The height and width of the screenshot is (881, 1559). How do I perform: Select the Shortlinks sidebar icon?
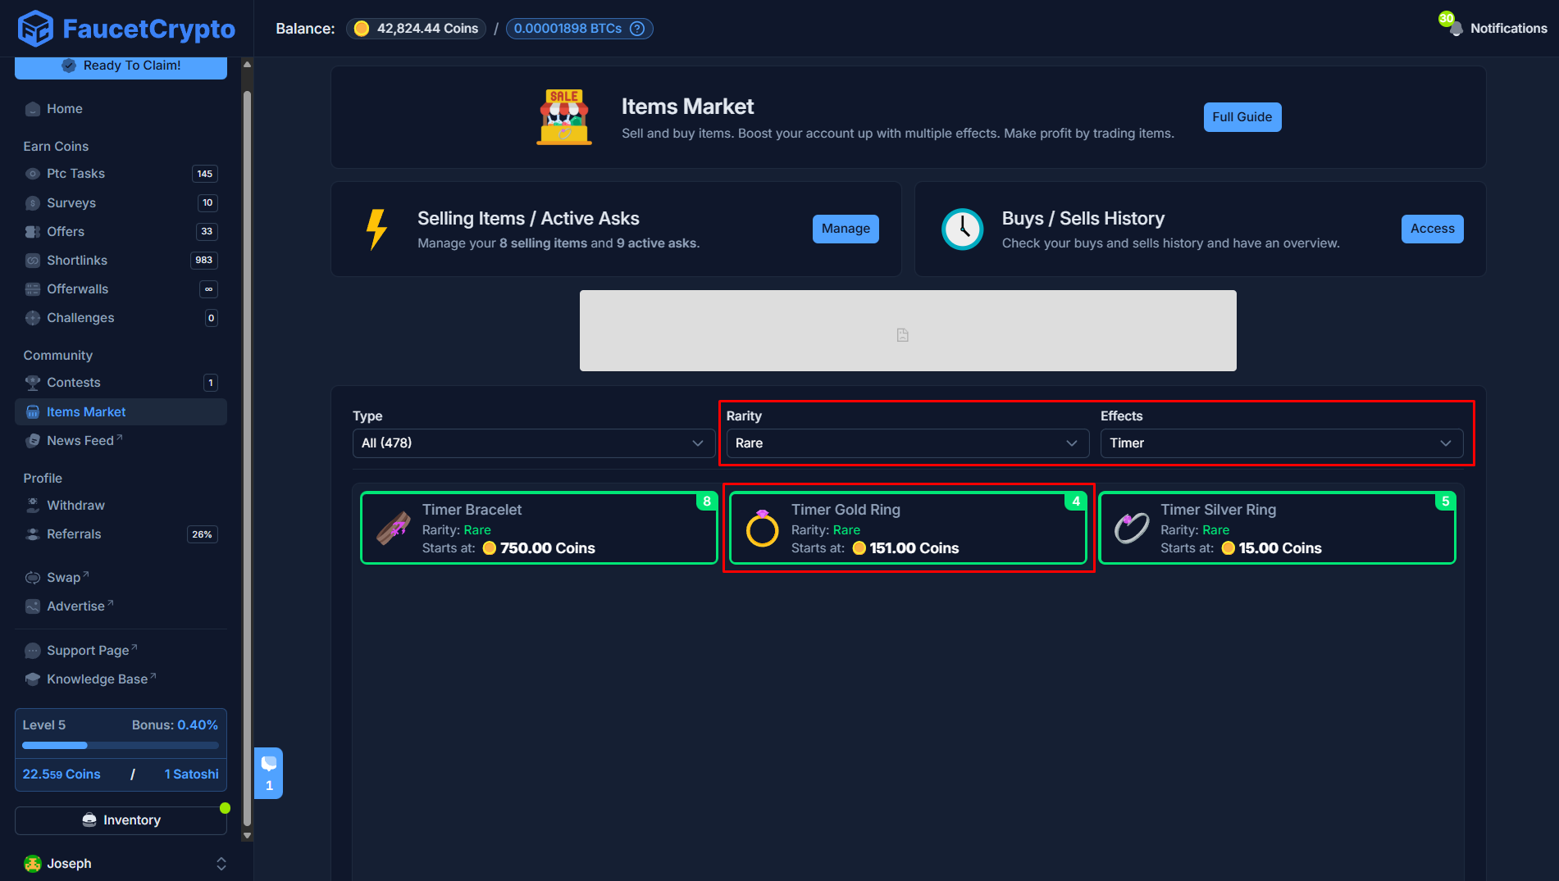(32, 261)
